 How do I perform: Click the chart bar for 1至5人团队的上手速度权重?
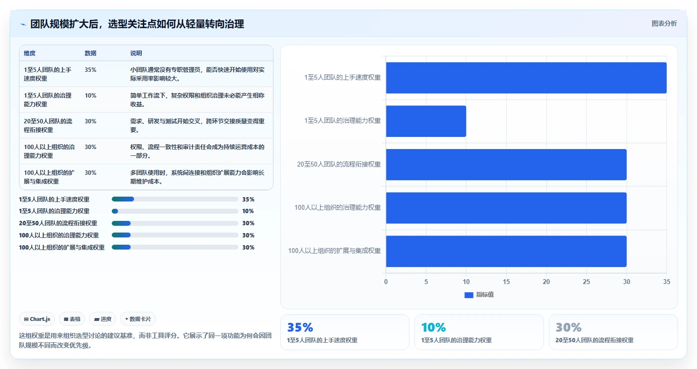[x=526, y=78]
